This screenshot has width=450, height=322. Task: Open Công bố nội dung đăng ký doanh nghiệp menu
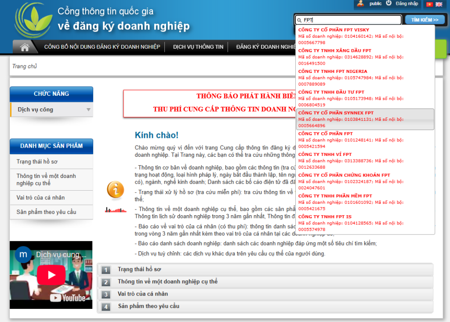tap(102, 47)
